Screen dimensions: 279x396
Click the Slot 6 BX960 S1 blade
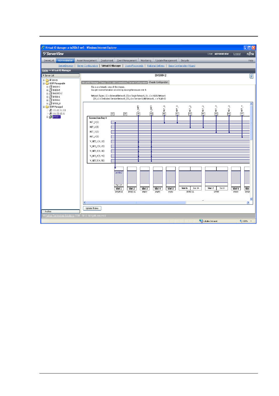point(190,179)
